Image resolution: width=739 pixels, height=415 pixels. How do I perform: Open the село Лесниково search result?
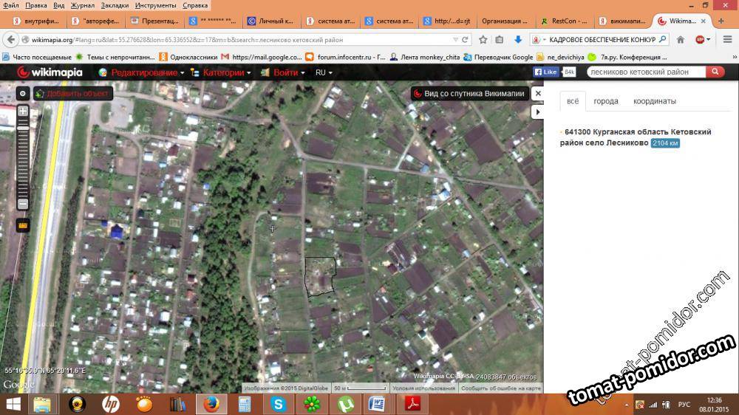637,137
